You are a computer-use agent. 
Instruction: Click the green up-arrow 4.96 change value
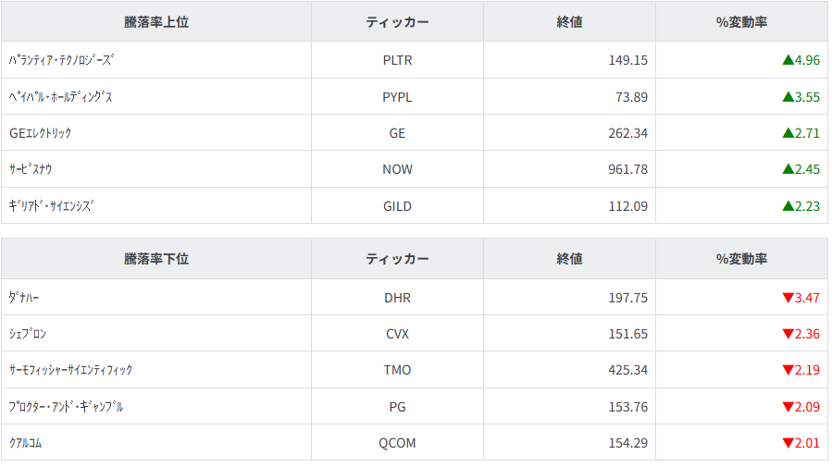coord(801,60)
